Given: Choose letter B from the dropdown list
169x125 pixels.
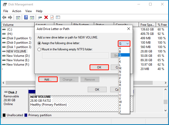Looking at the screenshot, I should coord(124,52).
